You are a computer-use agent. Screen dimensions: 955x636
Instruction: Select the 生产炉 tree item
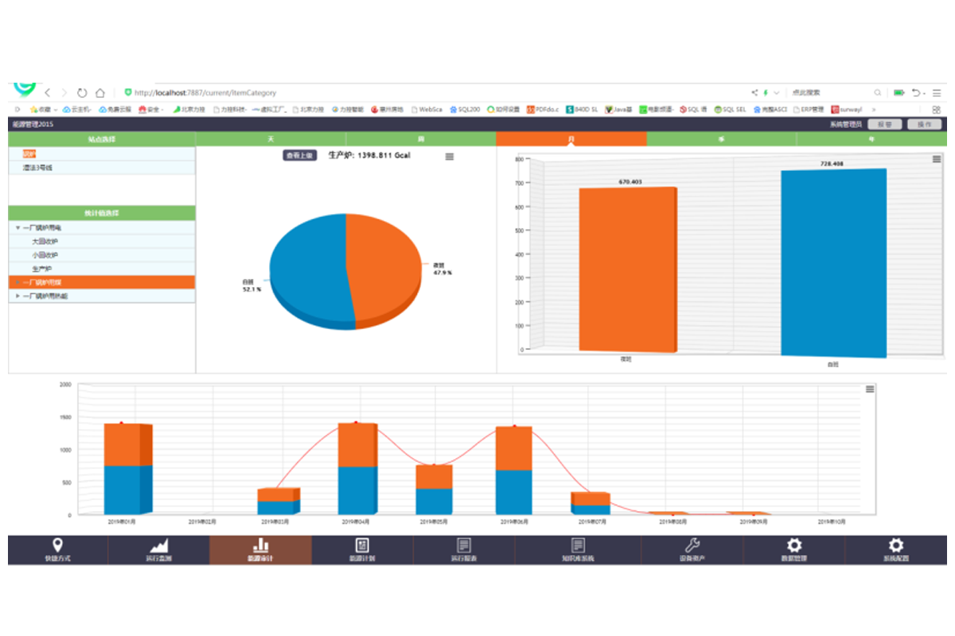[41, 269]
